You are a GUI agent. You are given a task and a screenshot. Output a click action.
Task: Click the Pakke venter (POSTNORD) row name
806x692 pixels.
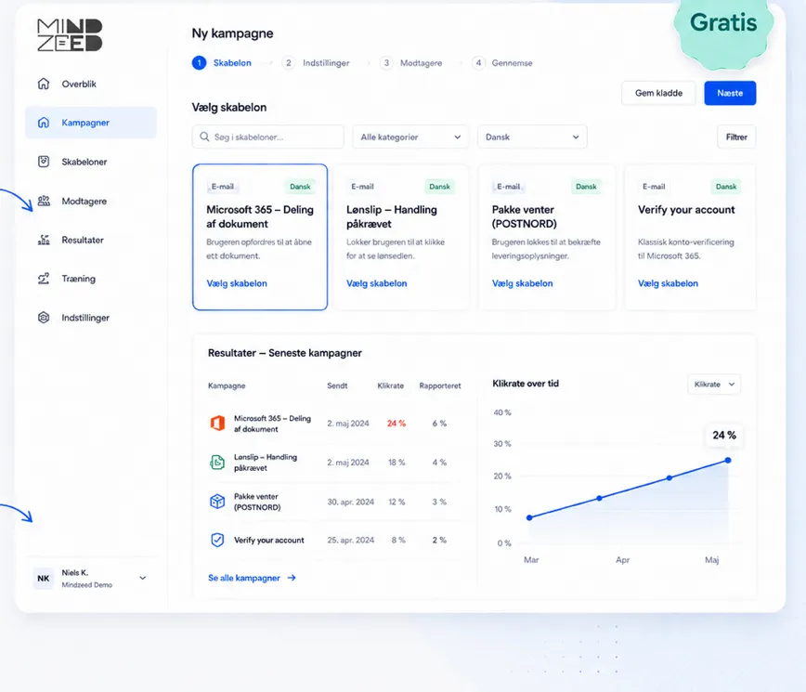(x=257, y=502)
